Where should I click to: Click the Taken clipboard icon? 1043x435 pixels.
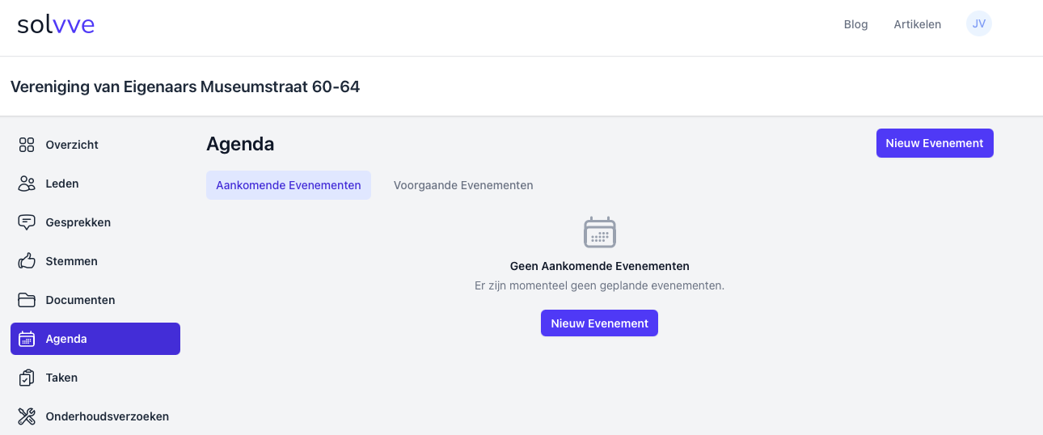coord(27,378)
